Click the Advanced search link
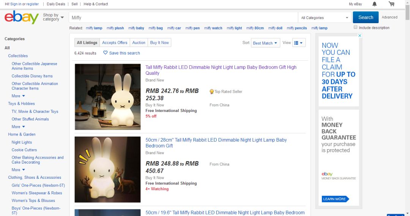 point(389,17)
